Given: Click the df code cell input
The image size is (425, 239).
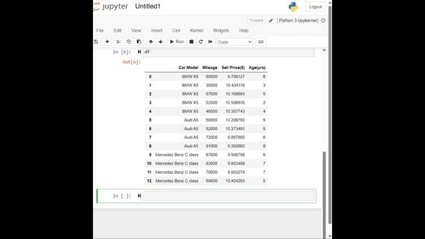Looking at the screenshot, I should [228, 52].
